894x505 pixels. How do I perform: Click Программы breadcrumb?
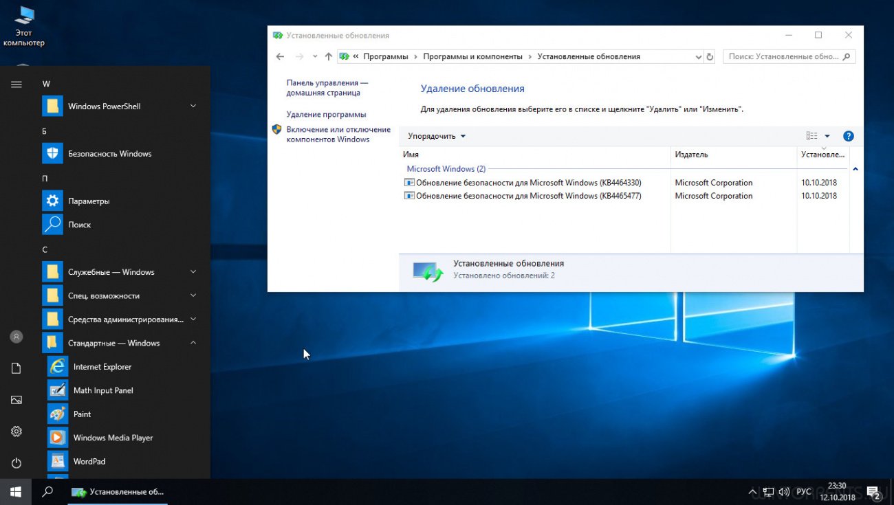(x=386, y=56)
